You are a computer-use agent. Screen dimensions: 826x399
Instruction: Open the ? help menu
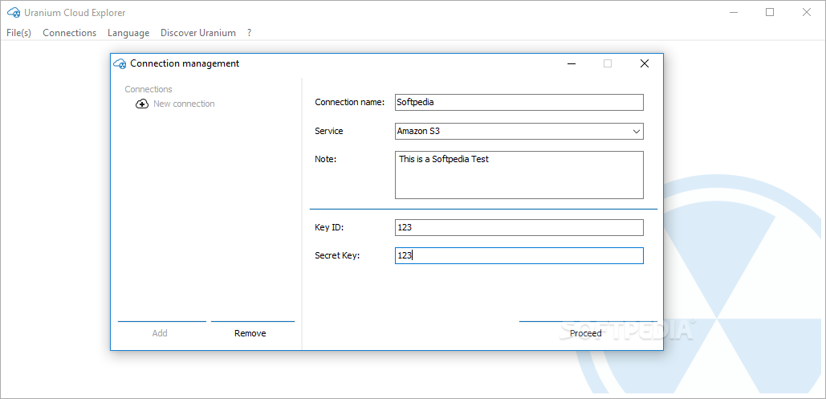click(249, 33)
